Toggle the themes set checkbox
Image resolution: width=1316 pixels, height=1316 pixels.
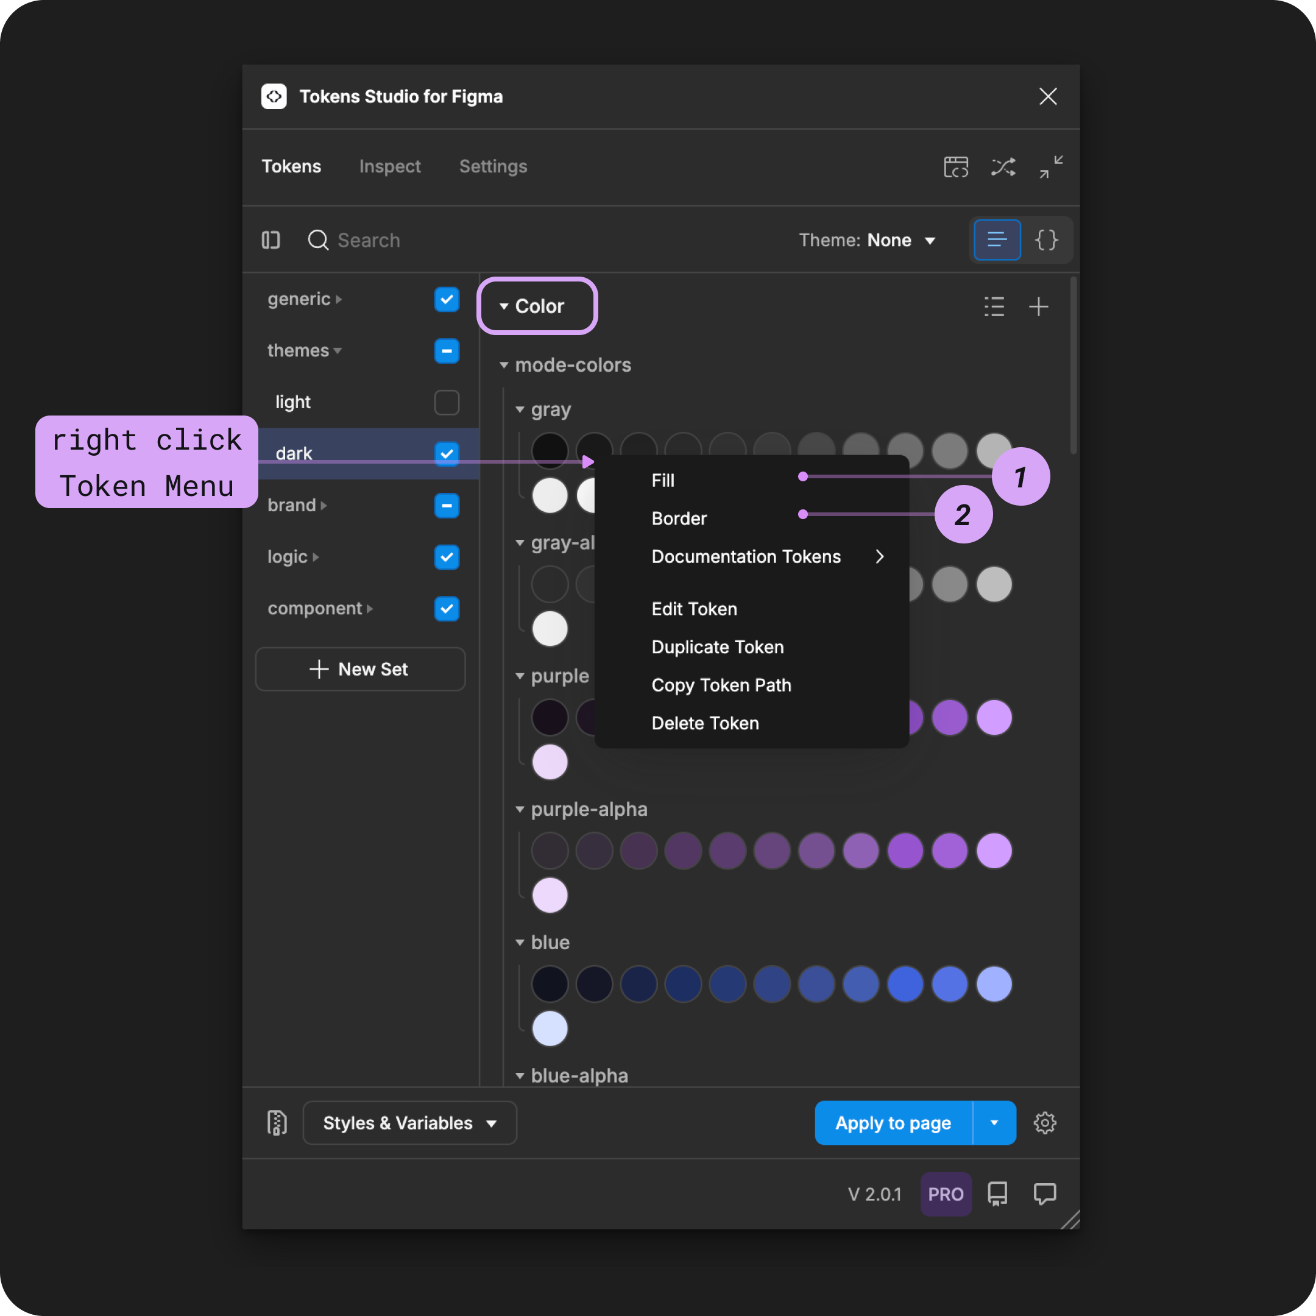point(447,351)
